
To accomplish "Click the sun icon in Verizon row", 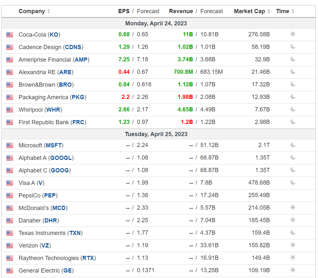I will tap(293, 245).
